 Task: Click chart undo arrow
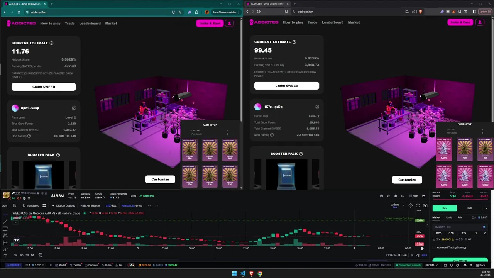(x=149, y=206)
